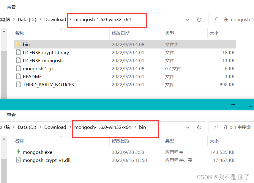Screen dimensions: 254x183
Task: Open address history dropdown in top window
Action: point(188,20)
